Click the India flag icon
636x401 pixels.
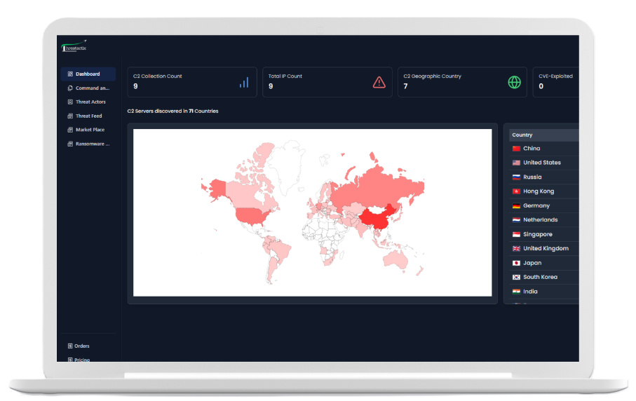tap(516, 292)
